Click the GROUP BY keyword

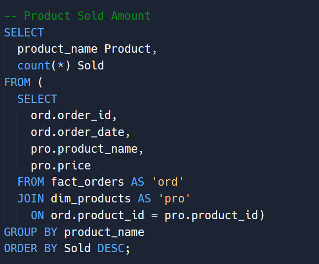coord(31,232)
